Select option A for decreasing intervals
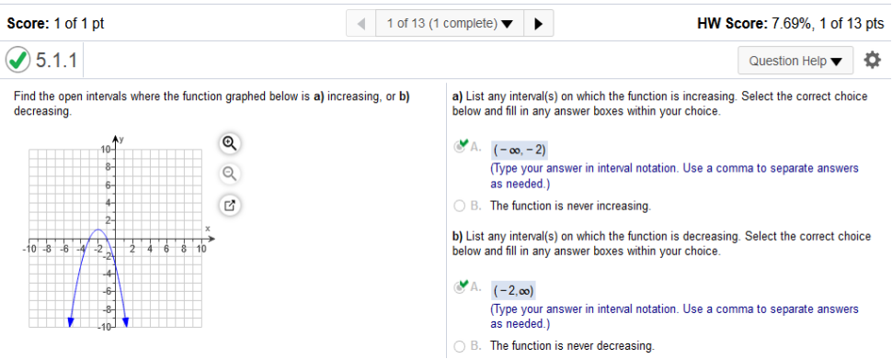This screenshot has height=359, width=892. pyautogui.click(x=460, y=287)
